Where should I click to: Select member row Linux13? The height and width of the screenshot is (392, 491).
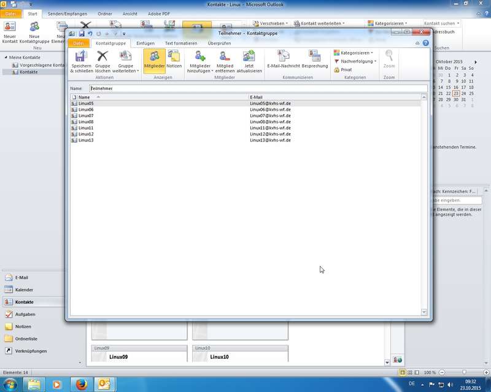[x=245, y=140]
